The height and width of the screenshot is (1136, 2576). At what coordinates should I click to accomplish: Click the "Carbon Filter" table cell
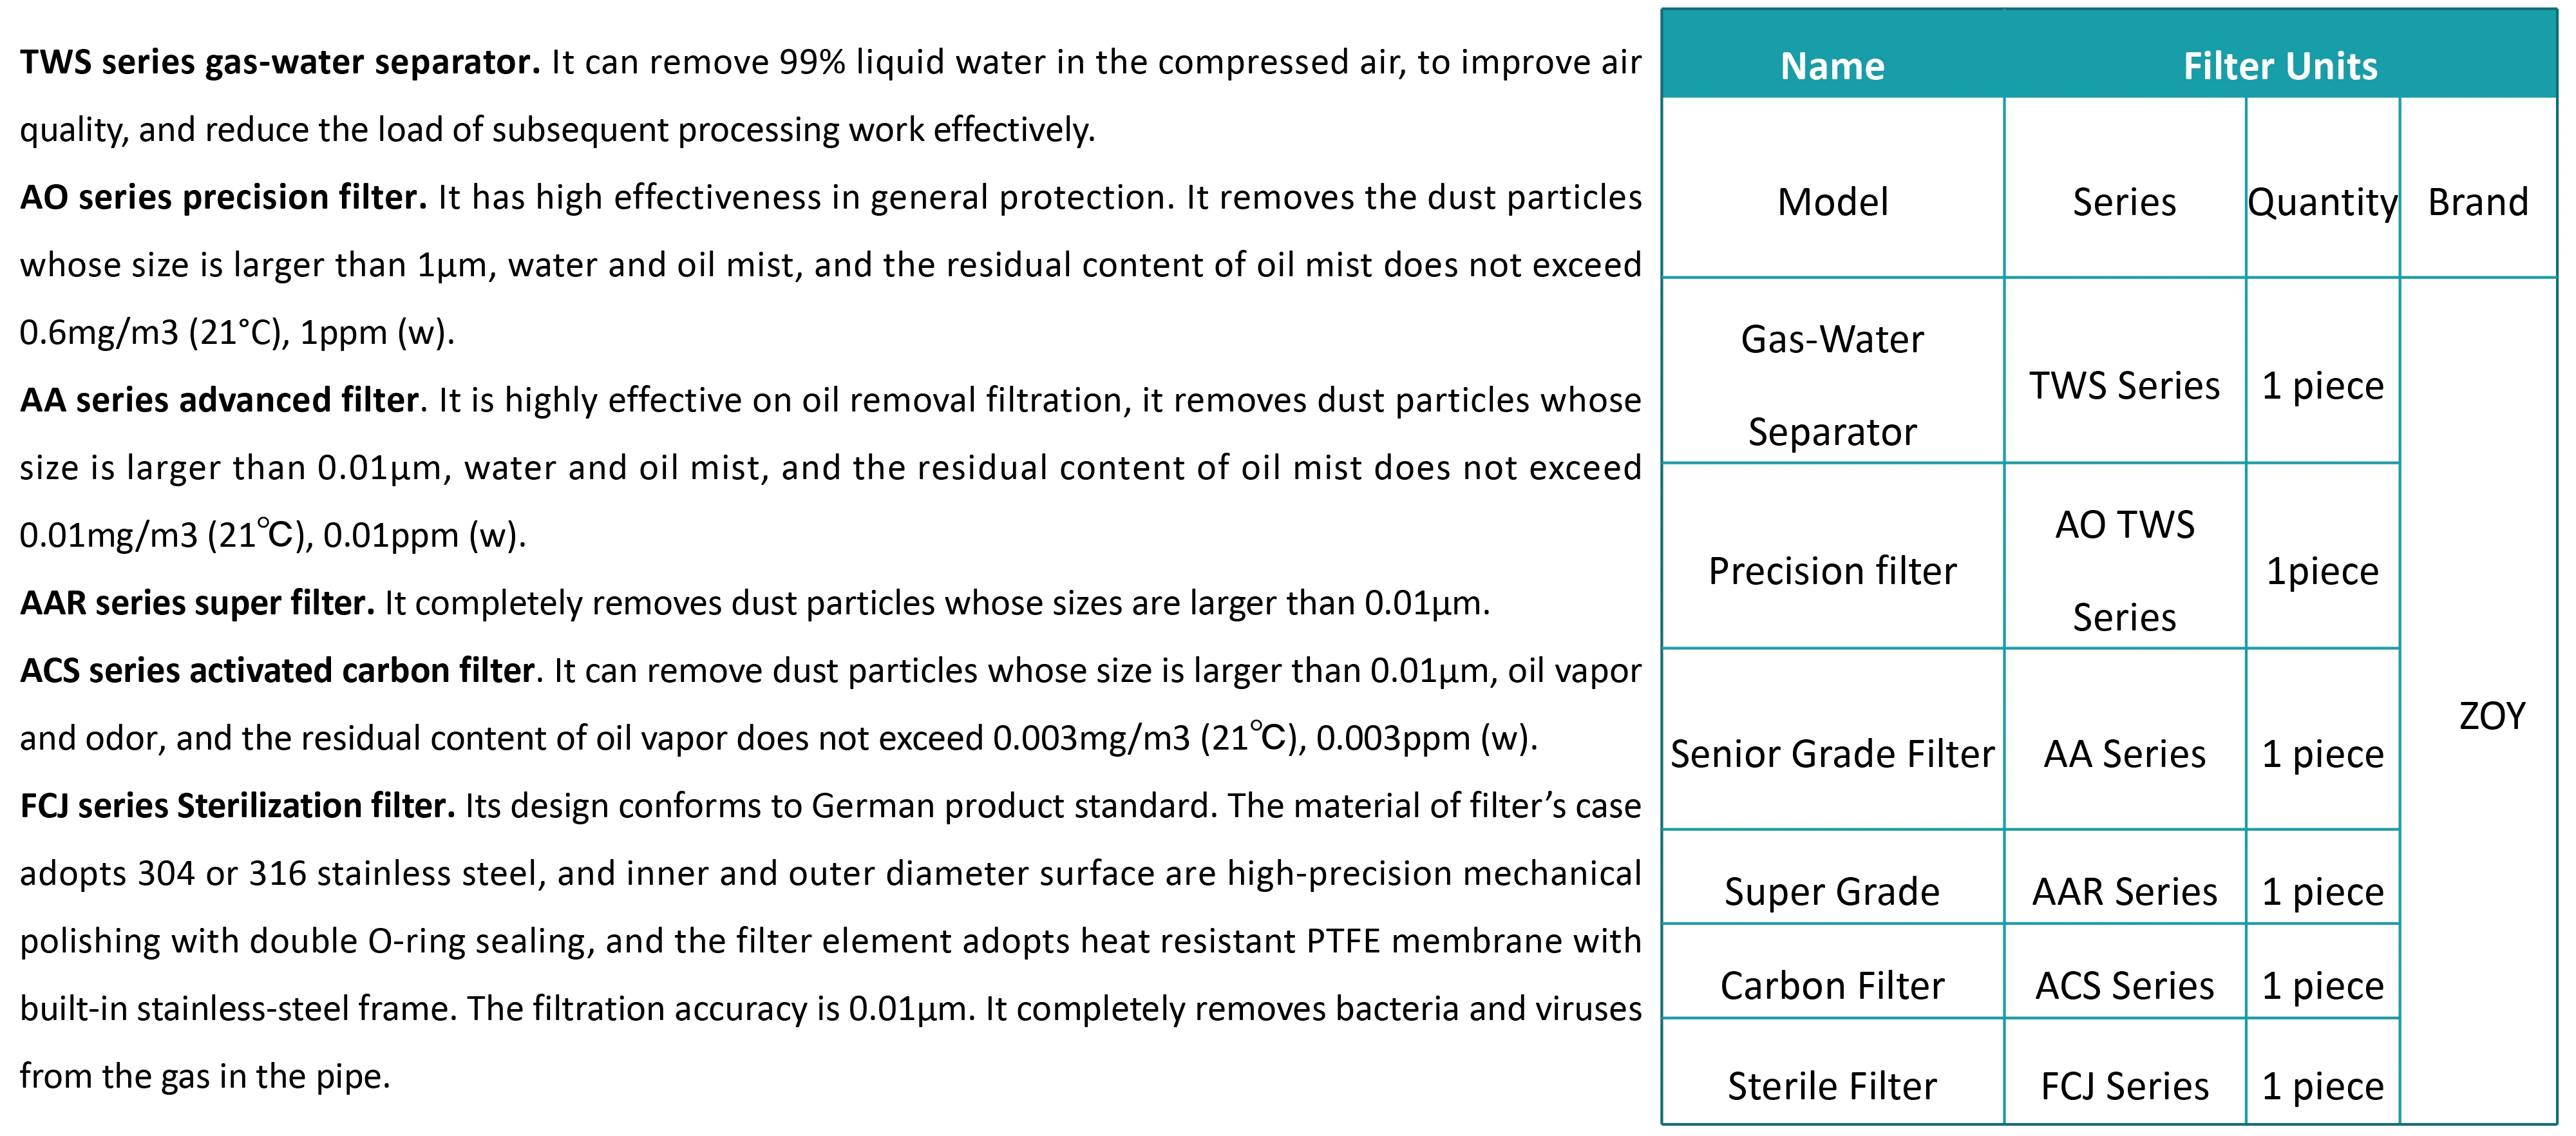[1832, 986]
